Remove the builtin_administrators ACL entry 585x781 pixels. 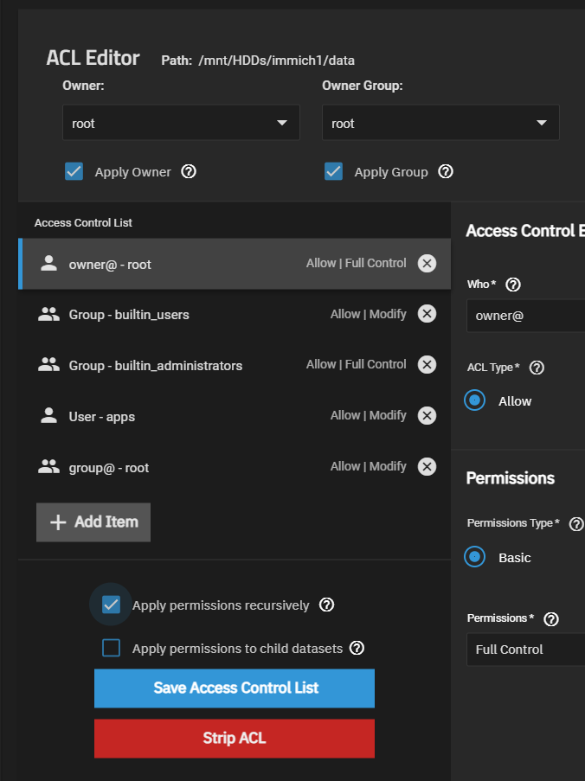pyautogui.click(x=427, y=365)
